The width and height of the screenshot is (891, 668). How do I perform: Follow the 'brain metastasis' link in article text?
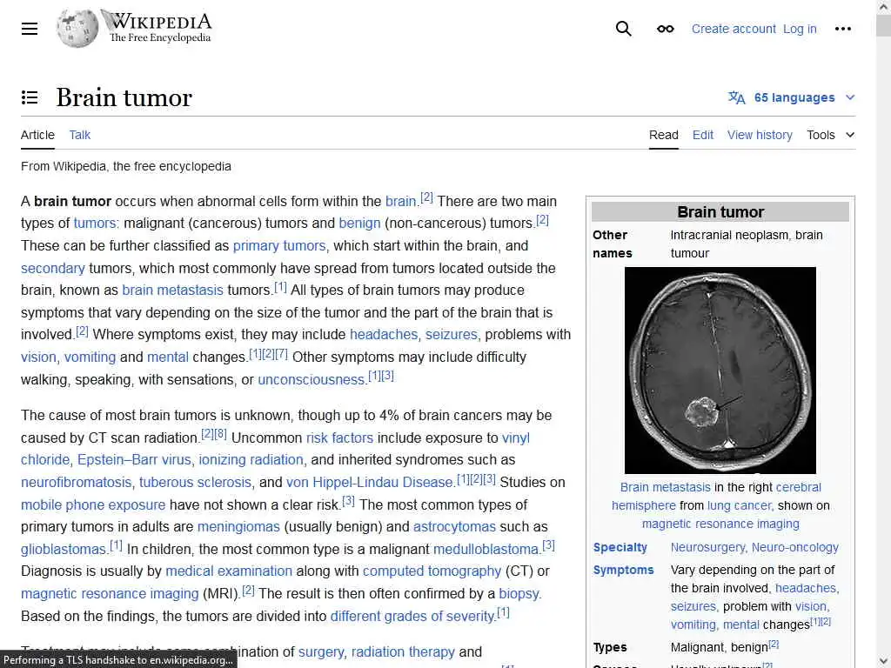[173, 291]
